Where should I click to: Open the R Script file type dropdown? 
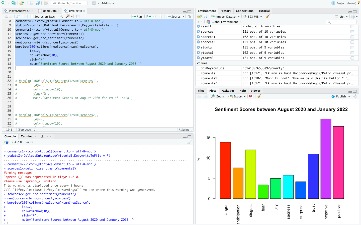[x=185, y=130]
